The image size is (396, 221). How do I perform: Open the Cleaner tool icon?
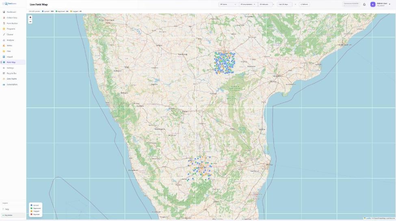[x=4, y=34]
